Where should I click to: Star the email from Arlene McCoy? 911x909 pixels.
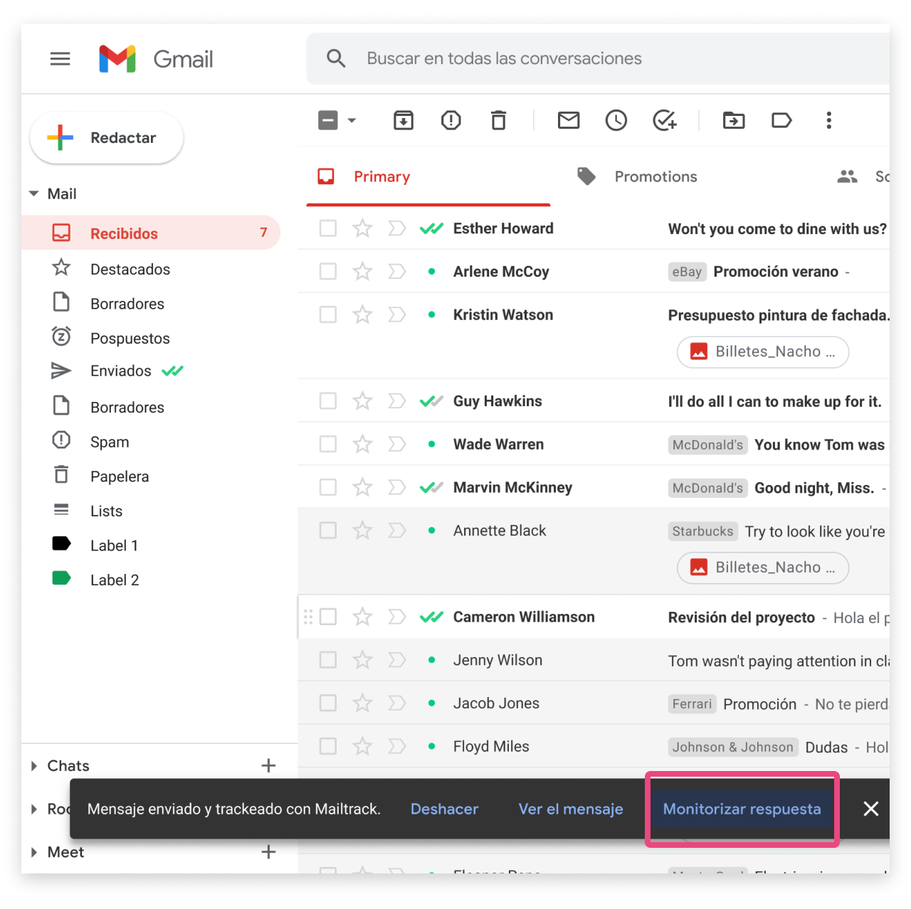[363, 272]
